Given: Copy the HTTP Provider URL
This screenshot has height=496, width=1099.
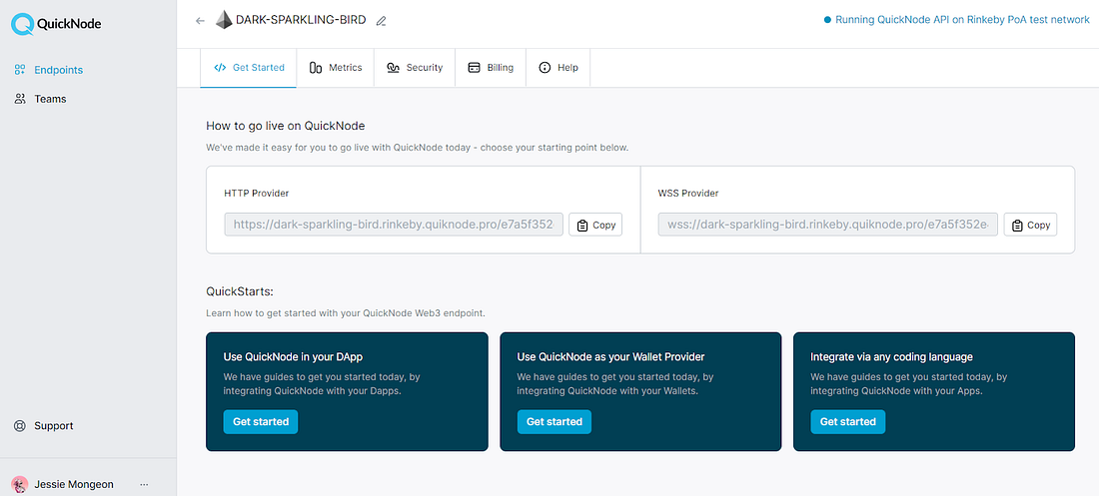Looking at the screenshot, I should [x=595, y=225].
